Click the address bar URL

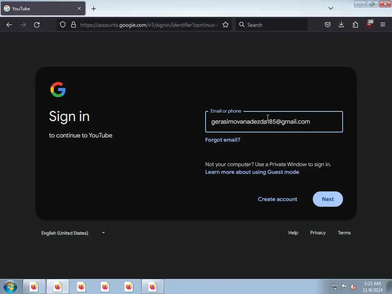149,25
